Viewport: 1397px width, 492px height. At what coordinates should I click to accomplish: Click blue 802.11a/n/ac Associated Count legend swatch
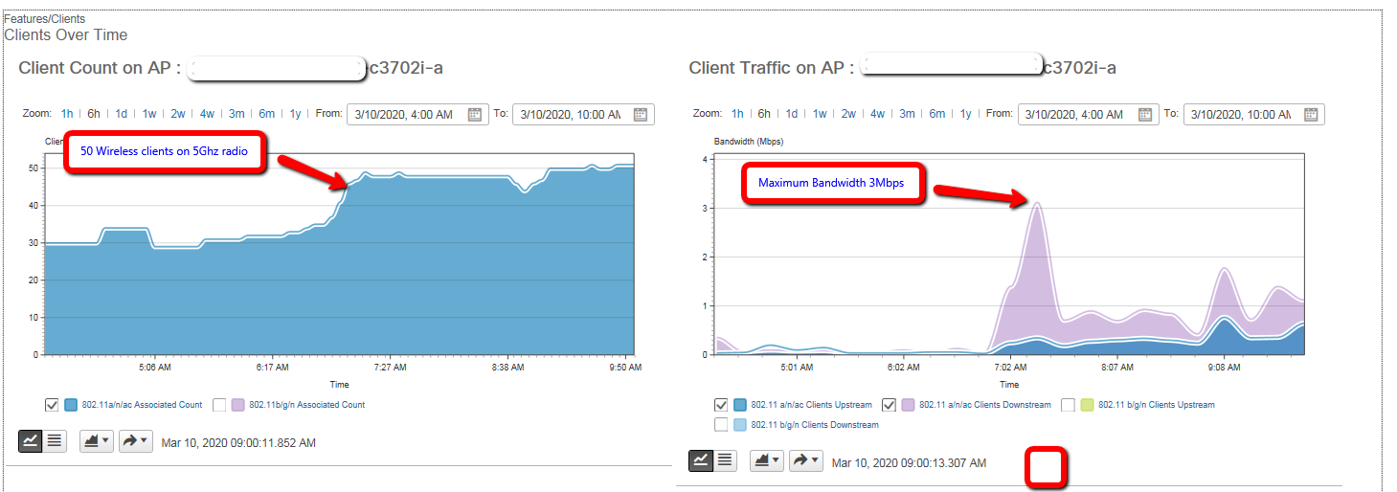pyautogui.click(x=71, y=405)
